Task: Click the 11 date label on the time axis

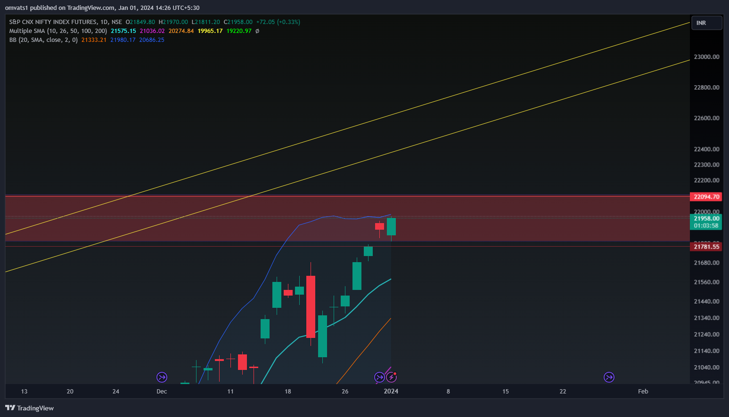Action: pyautogui.click(x=230, y=391)
